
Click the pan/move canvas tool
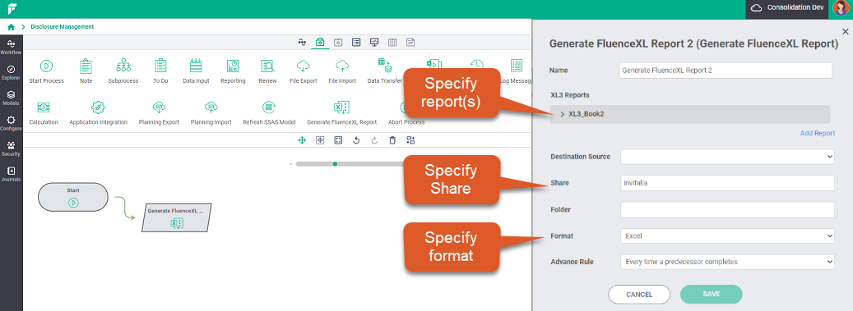point(302,140)
